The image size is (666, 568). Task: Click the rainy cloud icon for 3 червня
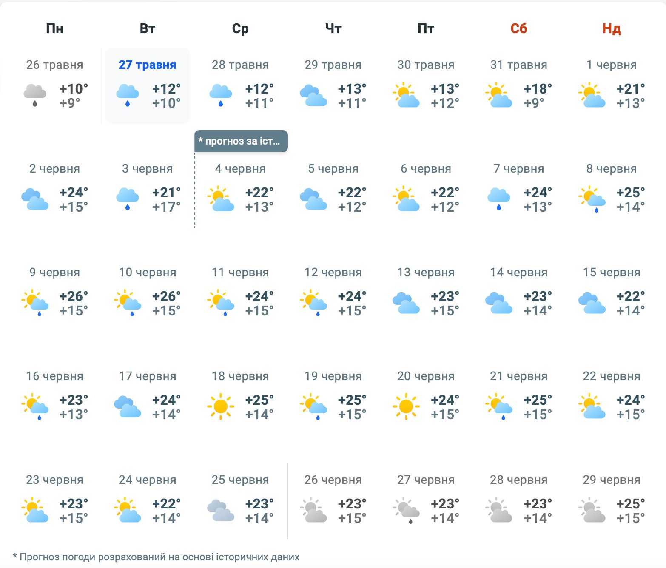click(128, 199)
